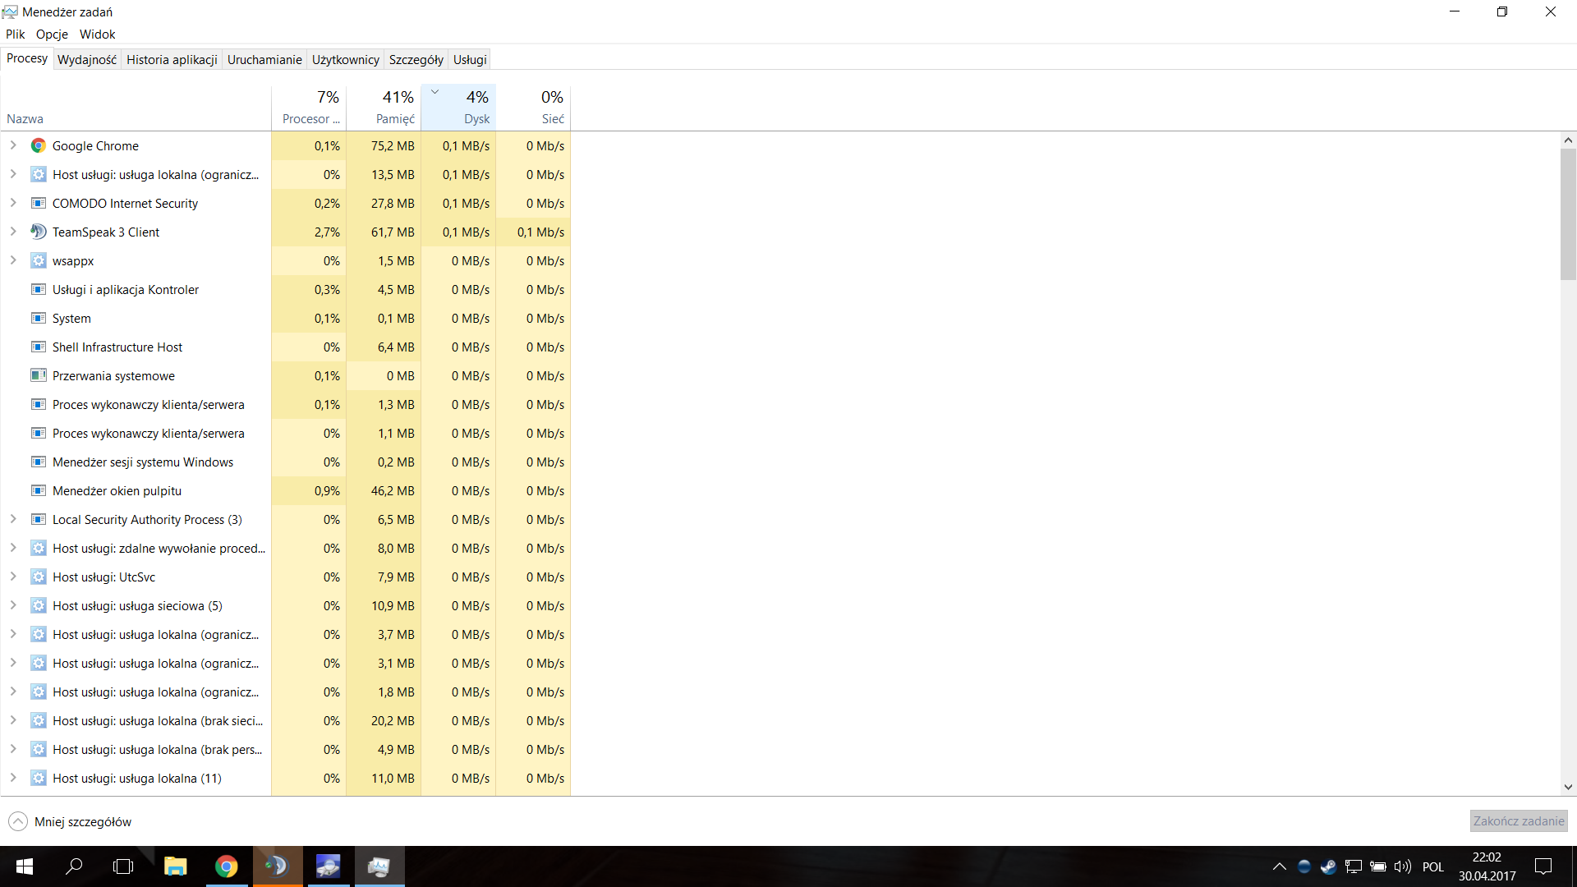This screenshot has width=1577, height=887.
Task: Expand Host usługi: zdalne wywołanie procedur
Action: tap(13, 548)
